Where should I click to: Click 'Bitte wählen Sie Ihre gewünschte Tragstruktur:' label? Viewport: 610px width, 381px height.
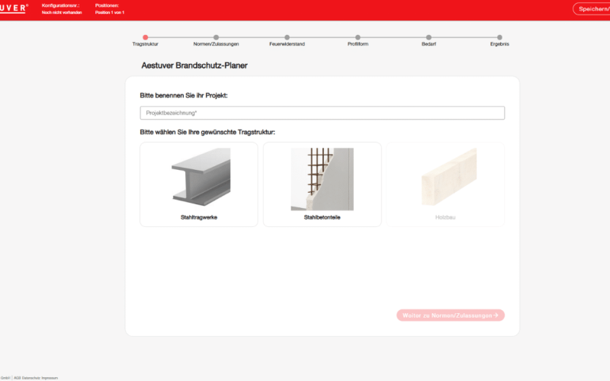point(207,132)
